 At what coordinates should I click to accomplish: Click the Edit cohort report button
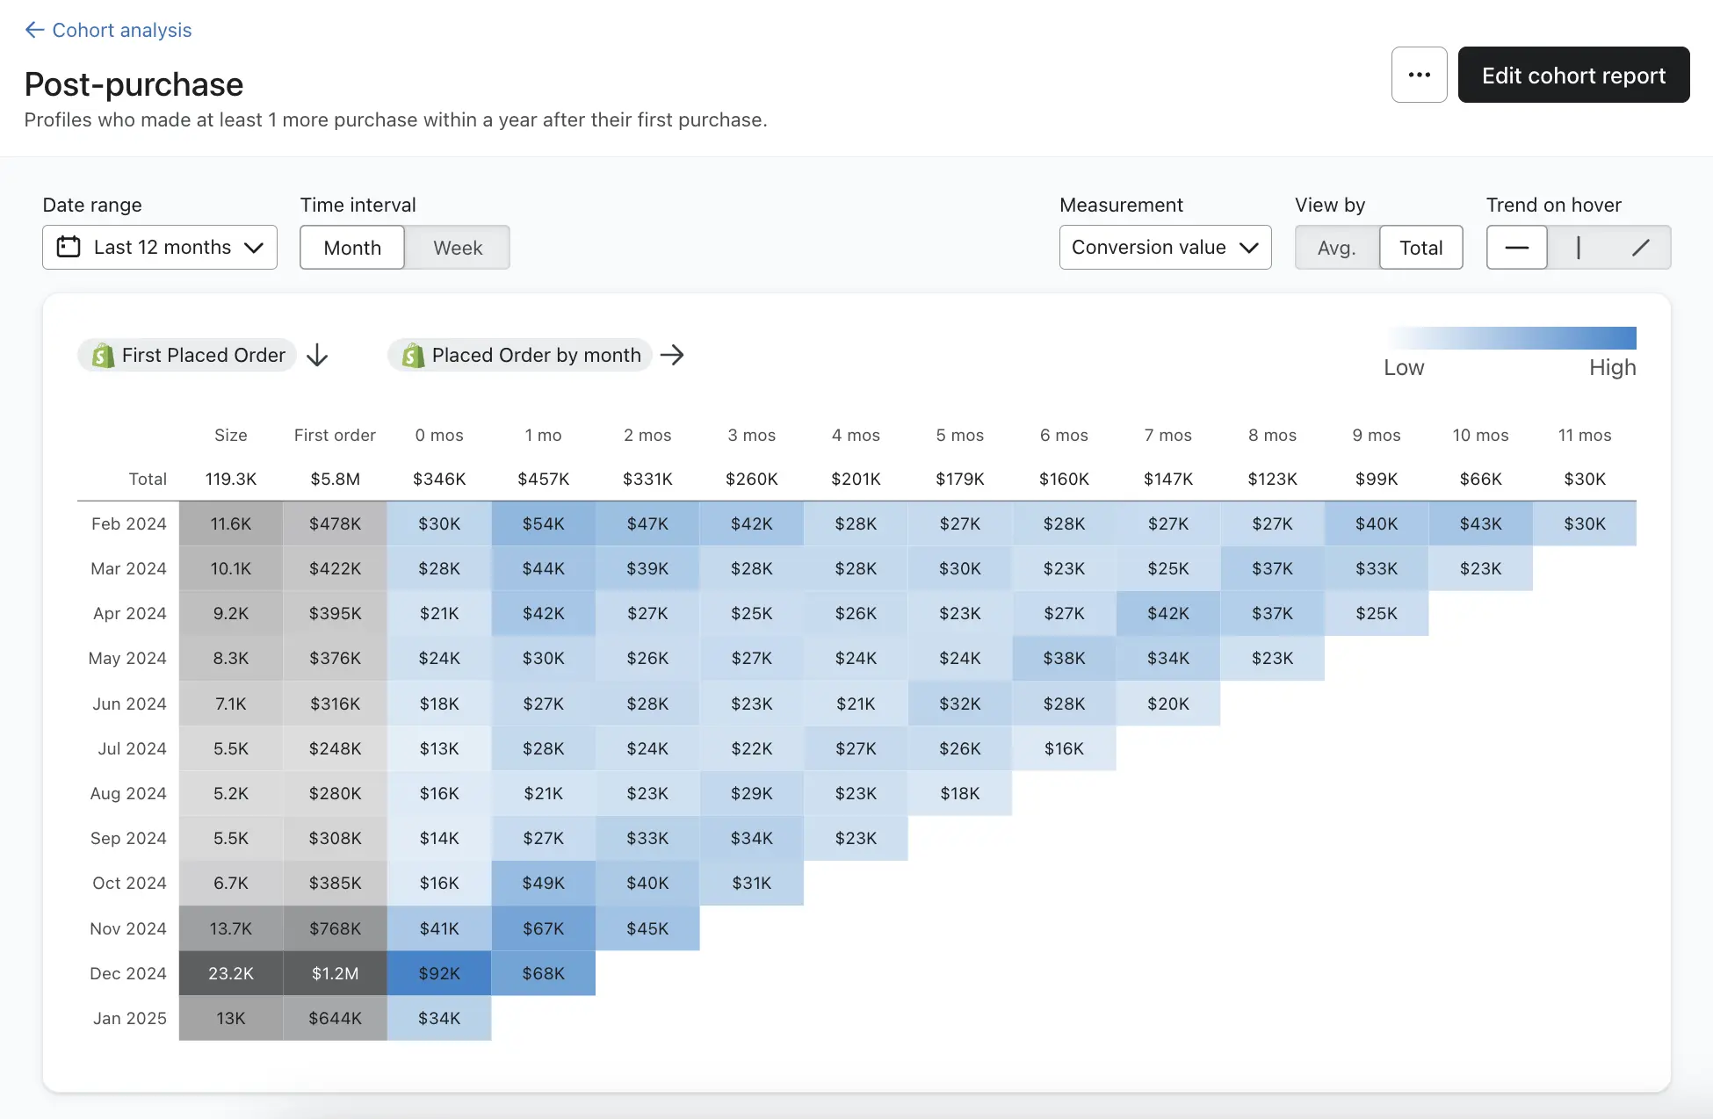click(x=1573, y=74)
